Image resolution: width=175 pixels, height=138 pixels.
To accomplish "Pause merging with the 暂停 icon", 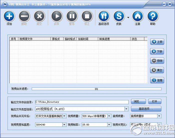I will click(x=72, y=16).
